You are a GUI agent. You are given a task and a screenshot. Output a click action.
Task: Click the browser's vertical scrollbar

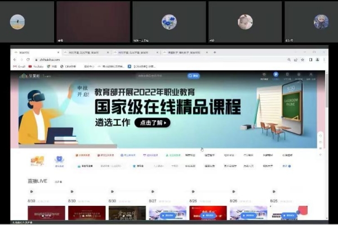click(326, 112)
